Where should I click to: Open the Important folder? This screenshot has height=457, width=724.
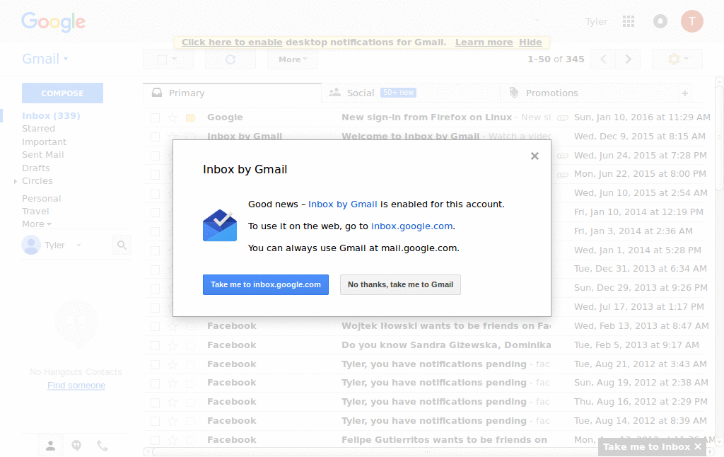pos(44,142)
